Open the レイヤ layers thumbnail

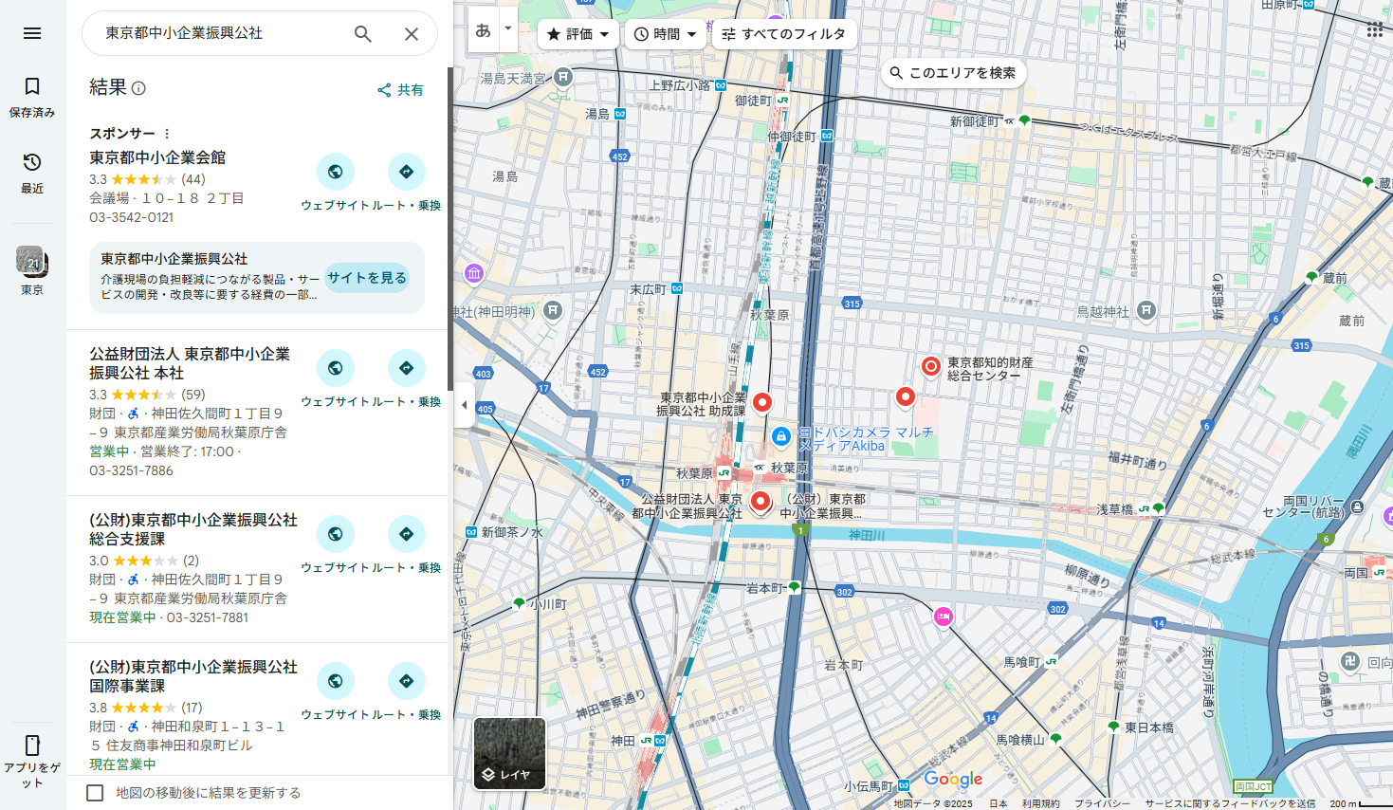tap(509, 754)
